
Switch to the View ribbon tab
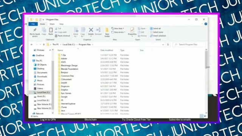(x=61, y=24)
